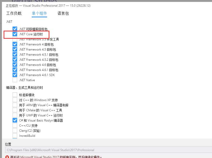
Task: Click the 位置 label
Action: tap(8, 144)
